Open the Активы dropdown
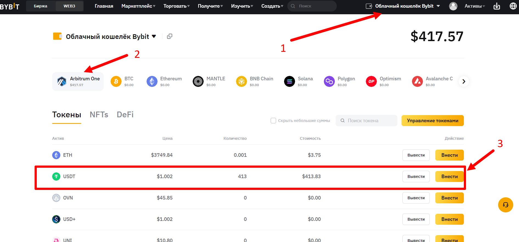The width and height of the screenshot is (519, 242). coord(475,6)
